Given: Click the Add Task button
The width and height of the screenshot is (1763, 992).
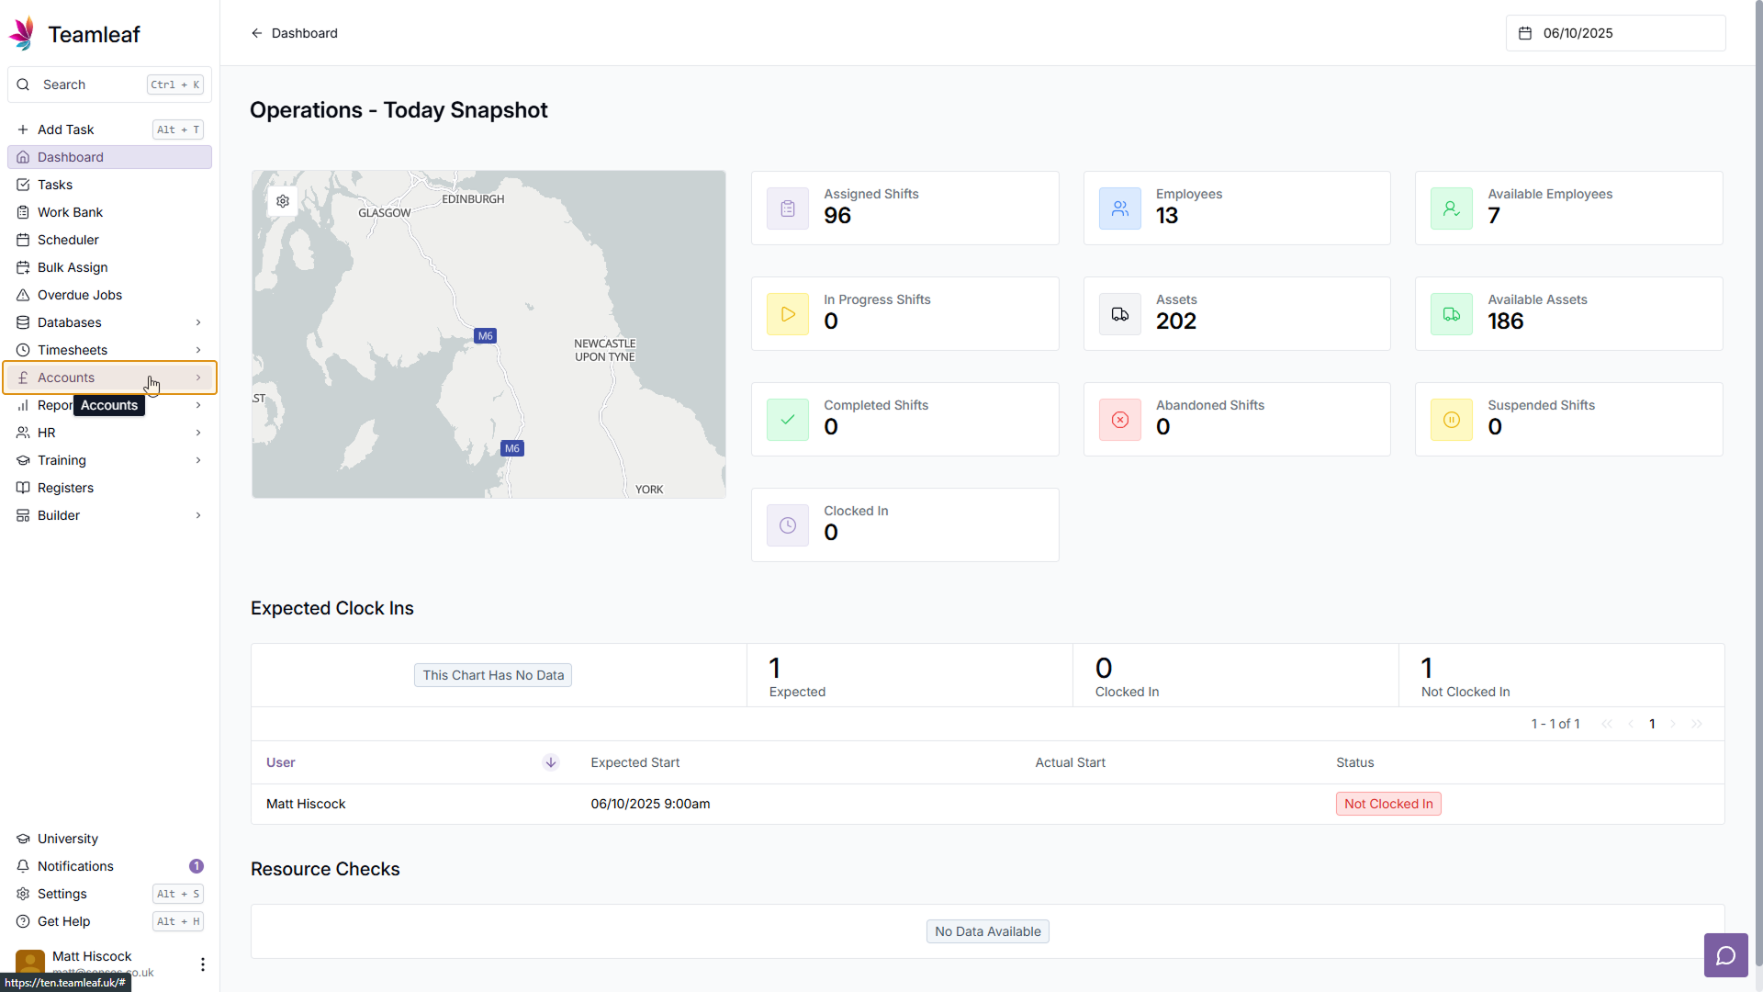Looking at the screenshot, I should click(x=65, y=130).
